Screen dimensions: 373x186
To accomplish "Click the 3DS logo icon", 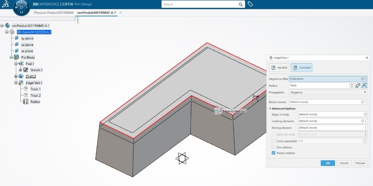I will click(5, 4).
